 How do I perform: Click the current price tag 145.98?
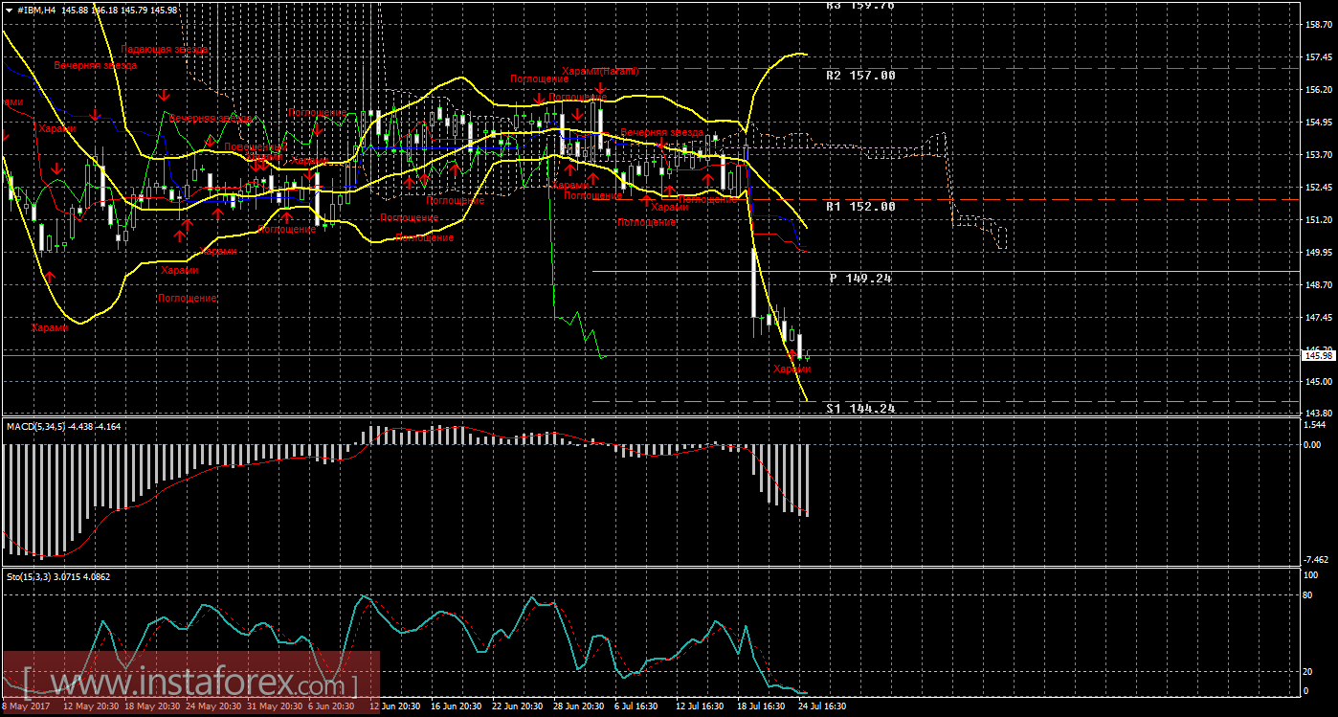point(1316,356)
